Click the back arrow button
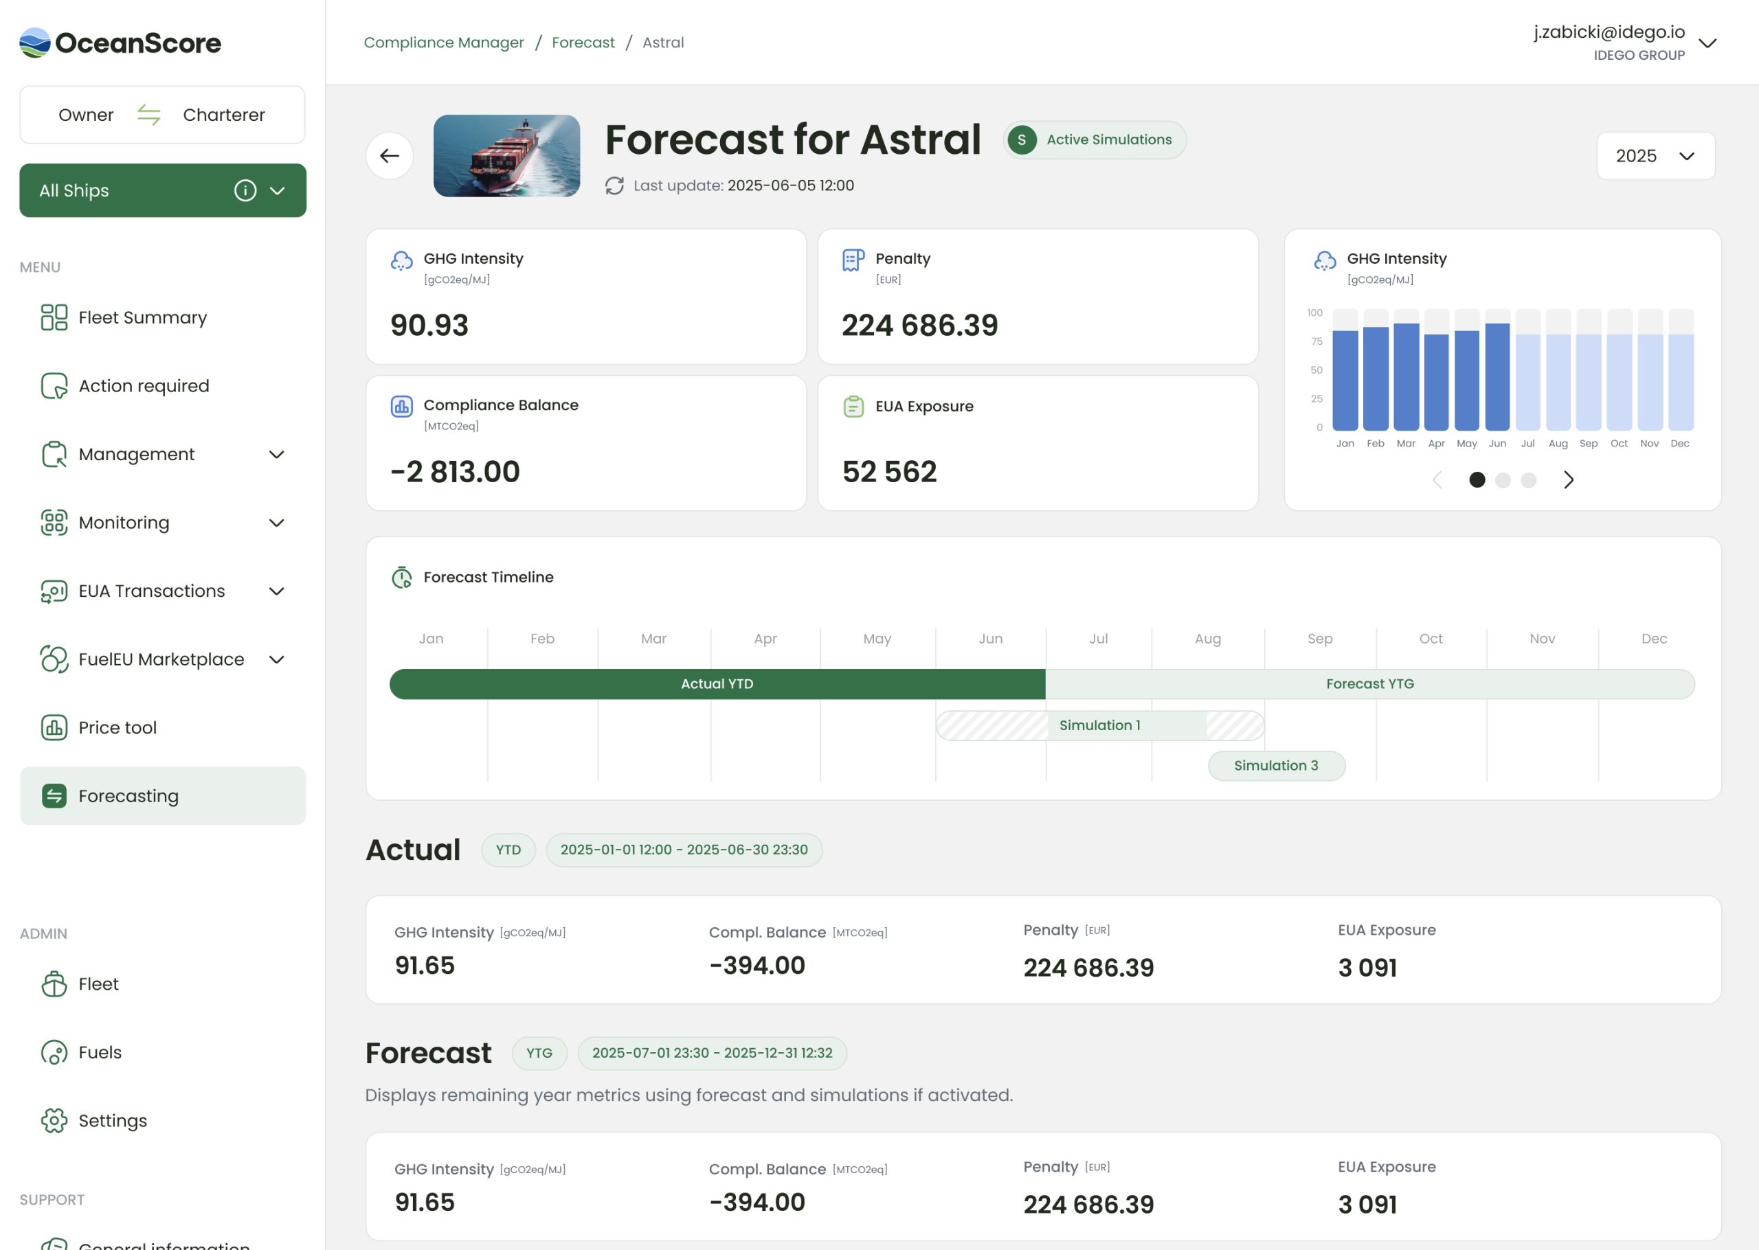Image resolution: width=1759 pixels, height=1250 pixels. (x=390, y=157)
